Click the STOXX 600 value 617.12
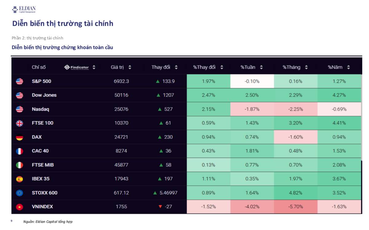This screenshot has width=369, height=230. point(121,193)
